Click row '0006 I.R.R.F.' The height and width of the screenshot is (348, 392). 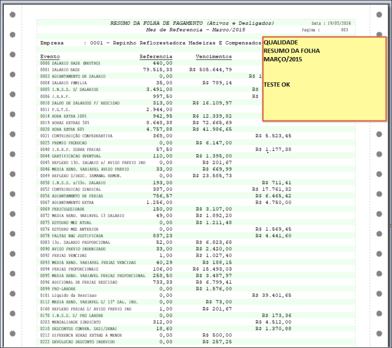coord(55,96)
